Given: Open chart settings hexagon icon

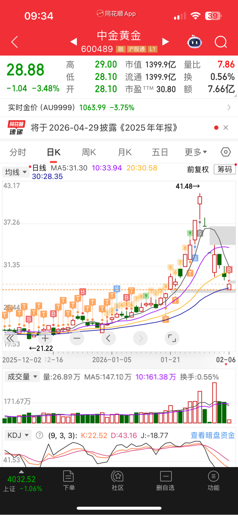Looking at the screenshot, I should (226, 152).
